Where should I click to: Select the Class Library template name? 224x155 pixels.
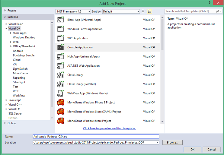[x=75, y=75]
